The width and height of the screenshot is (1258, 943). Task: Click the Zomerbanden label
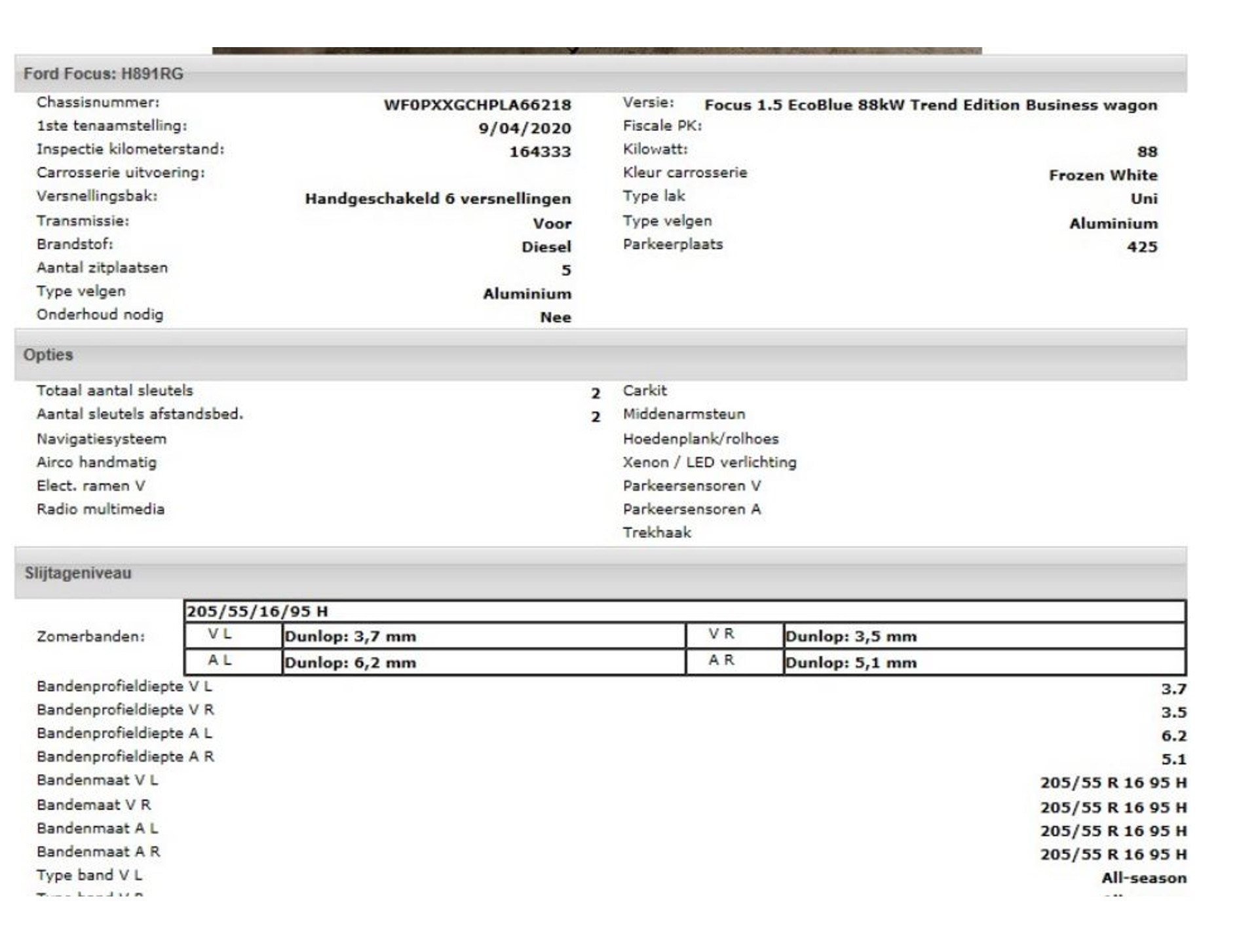(90, 637)
